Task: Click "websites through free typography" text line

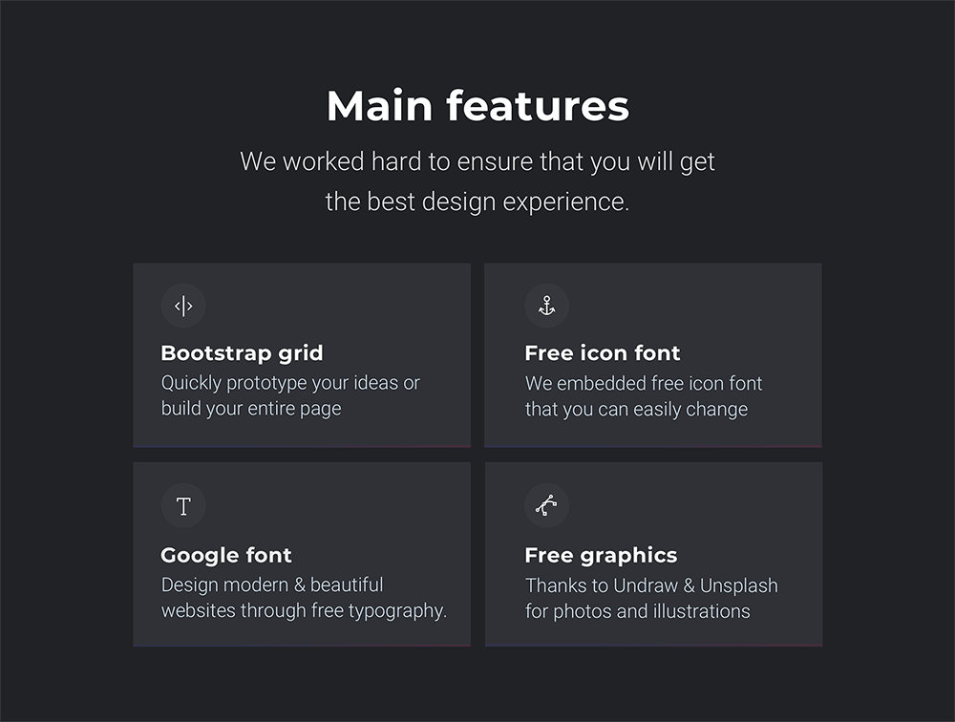Action: click(x=304, y=610)
